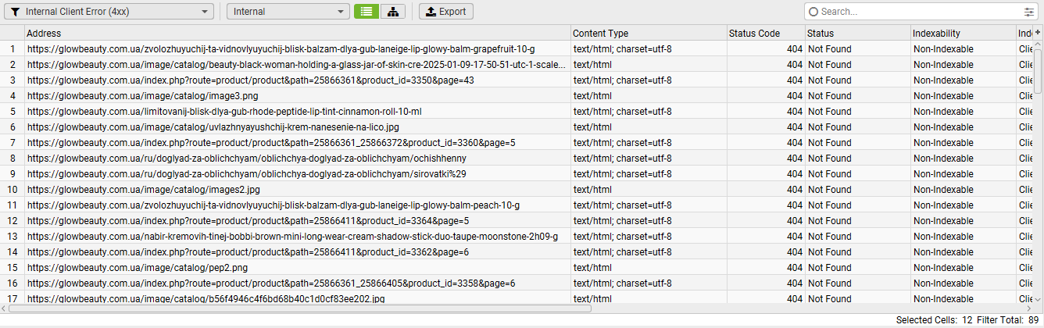The width and height of the screenshot is (1044, 328).
Task: Switch to list view mode
Action: [366, 12]
